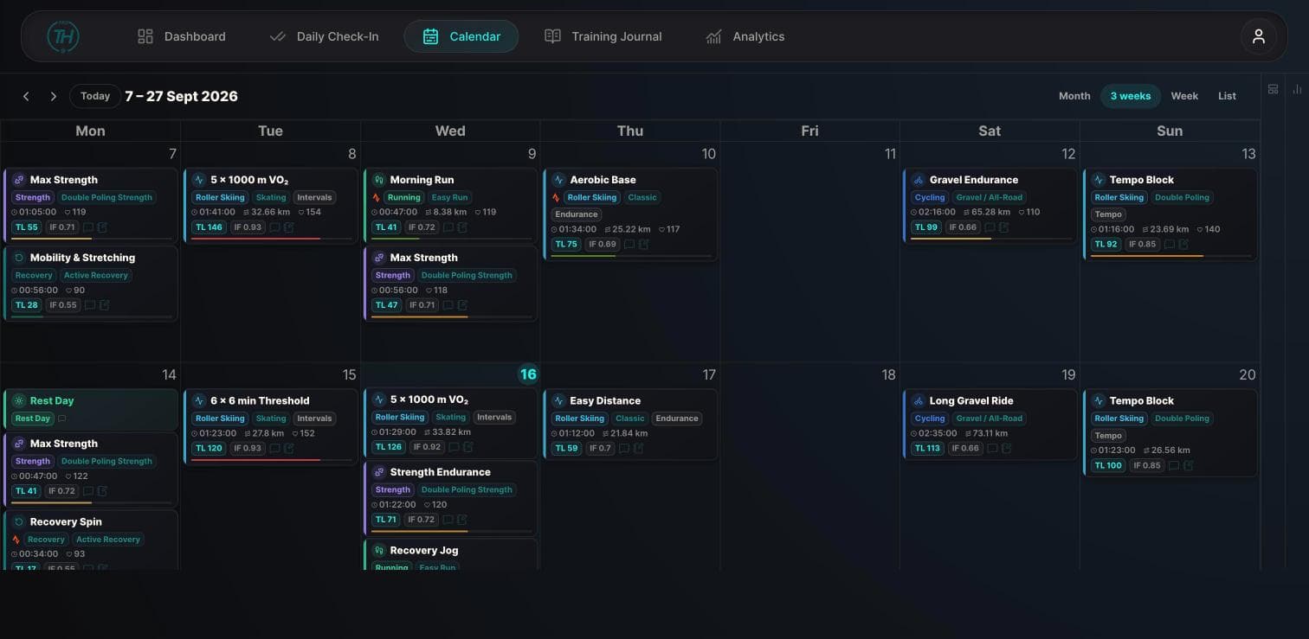This screenshot has width=1309, height=639.
Task: Open comments on Mobility & Stretching card
Action: [x=89, y=305]
